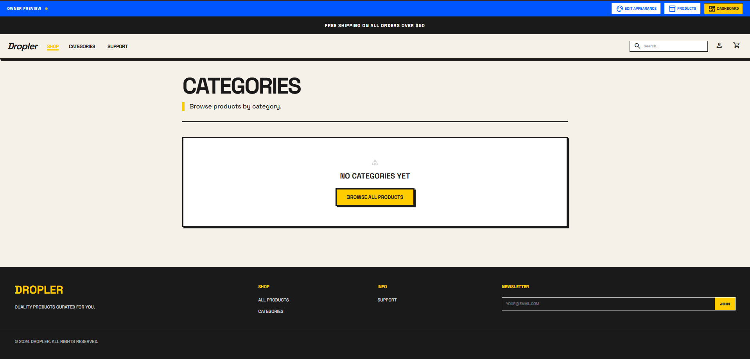Open the Shop nav item
Image resolution: width=750 pixels, height=359 pixels.
click(53, 46)
